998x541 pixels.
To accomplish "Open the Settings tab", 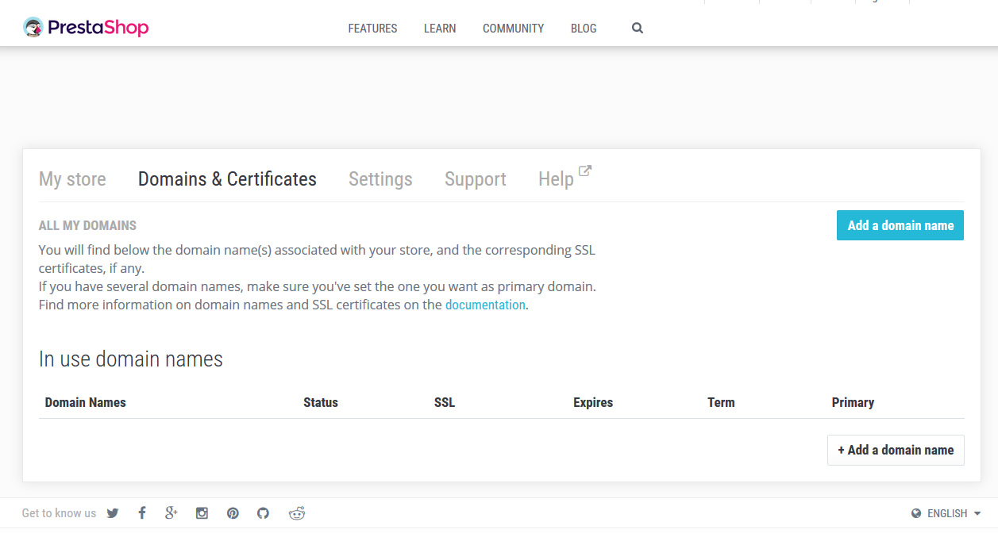I will click(x=380, y=179).
